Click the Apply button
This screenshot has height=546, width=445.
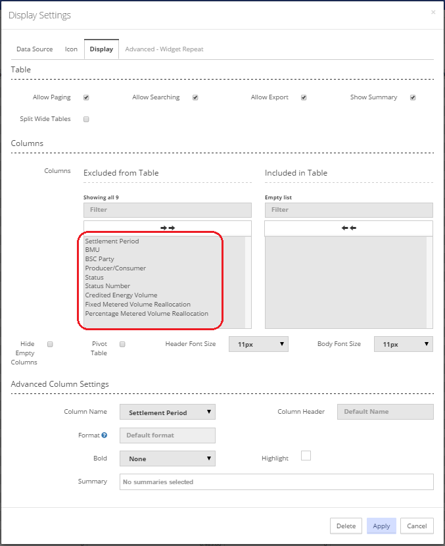381,526
